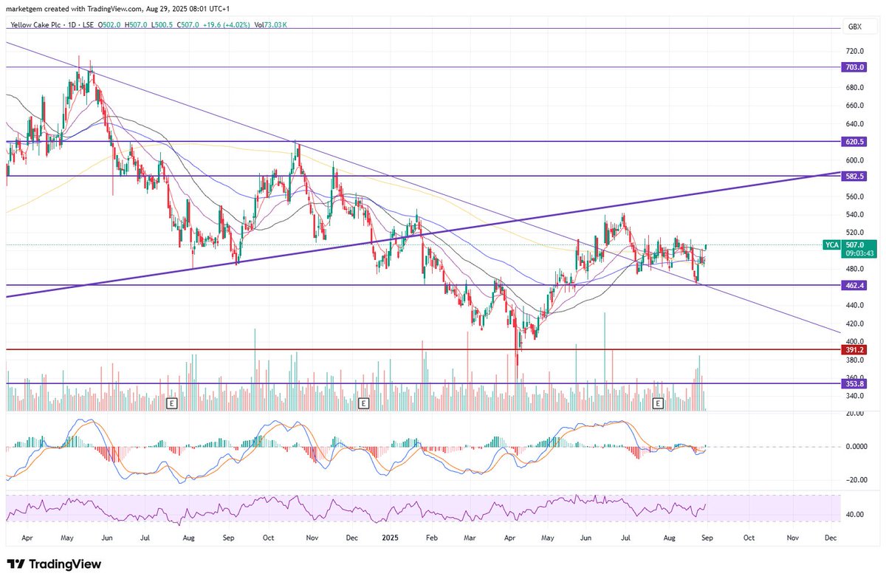Image resolution: width=886 pixels, height=582 pixels.
Task: Select the 462.4 support price label
Action: (x=853, y=284)
